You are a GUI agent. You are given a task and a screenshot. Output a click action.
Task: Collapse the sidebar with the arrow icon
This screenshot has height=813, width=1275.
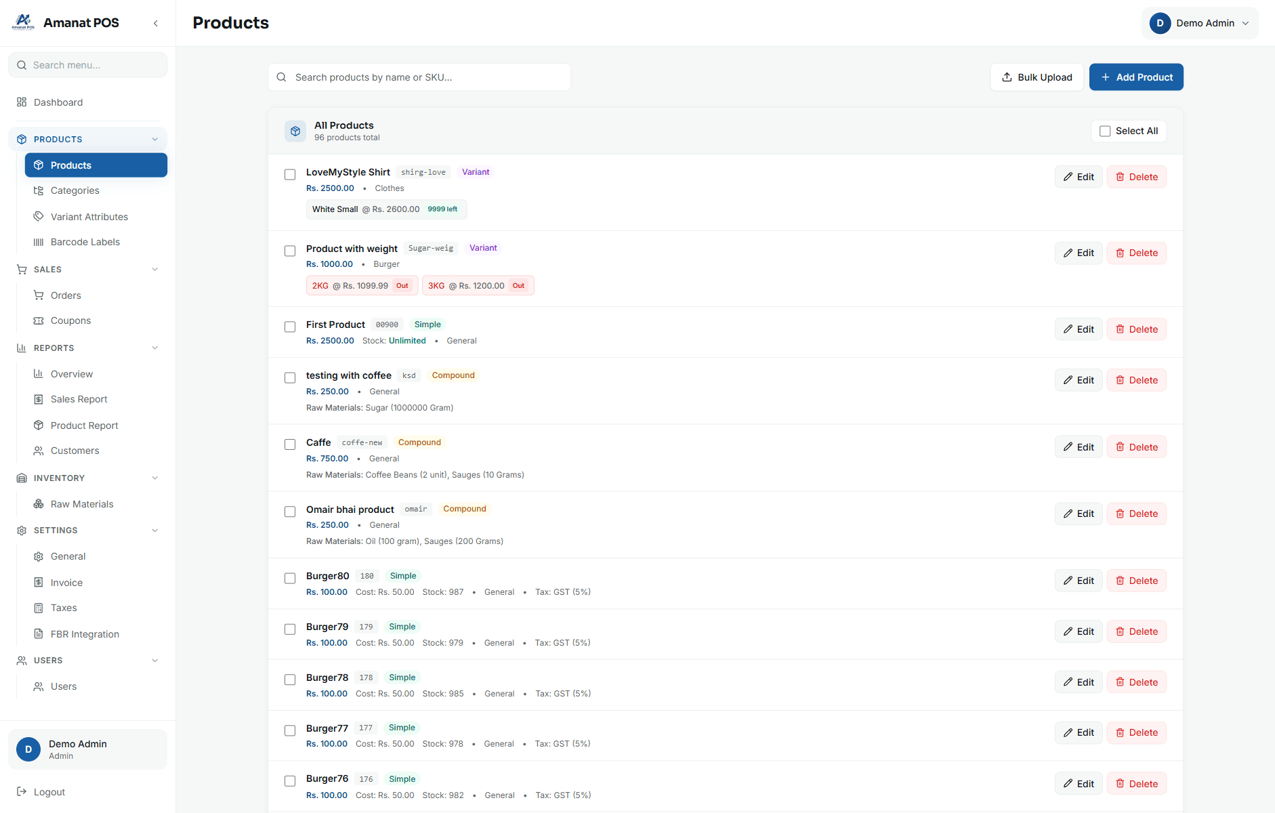point(156,23)
